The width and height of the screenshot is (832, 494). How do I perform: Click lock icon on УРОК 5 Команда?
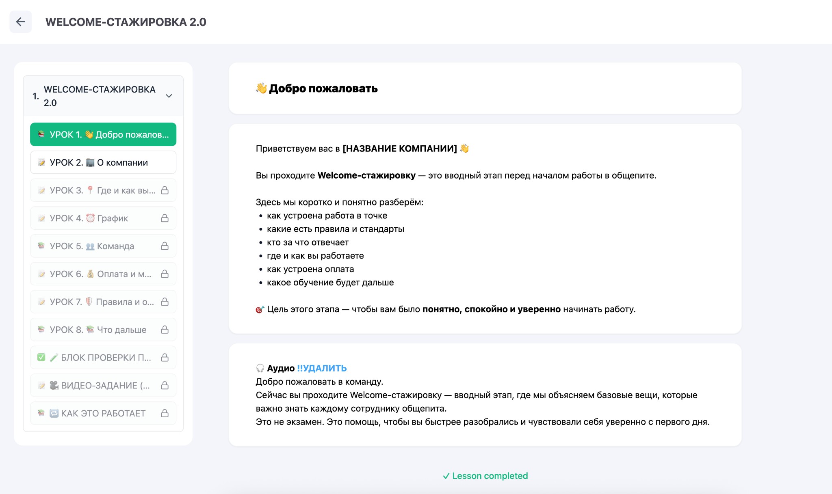165,246
